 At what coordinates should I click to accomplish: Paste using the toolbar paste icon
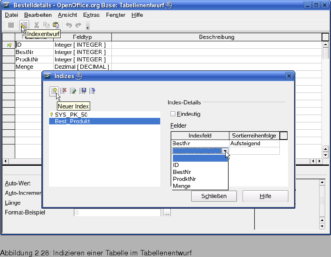click(x=55, y=25)
